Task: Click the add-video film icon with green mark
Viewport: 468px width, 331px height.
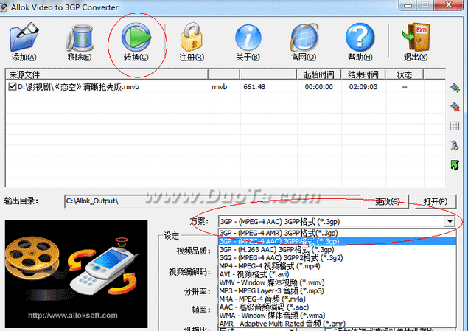Action: click(x=455, y=88)
